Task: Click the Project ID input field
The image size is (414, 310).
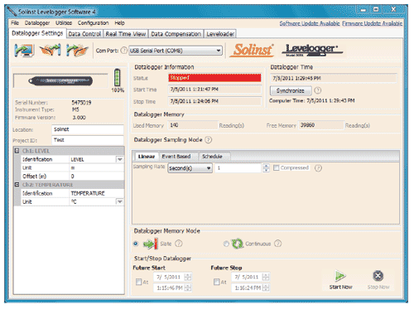Action: click(x=88, y=140)
